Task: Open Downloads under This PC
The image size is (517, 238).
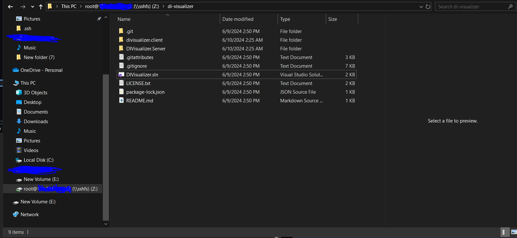Action: (x=36, y=122)
